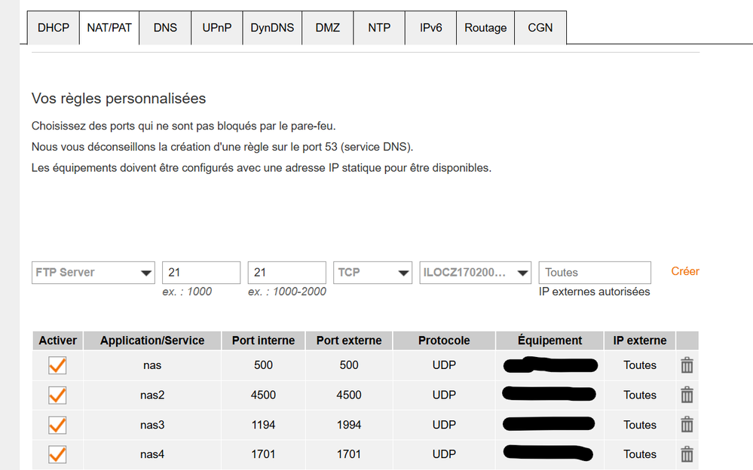753x470 pixels.
Task: Delete the nas2 rule with trash icon
Action: coord(687,395)
